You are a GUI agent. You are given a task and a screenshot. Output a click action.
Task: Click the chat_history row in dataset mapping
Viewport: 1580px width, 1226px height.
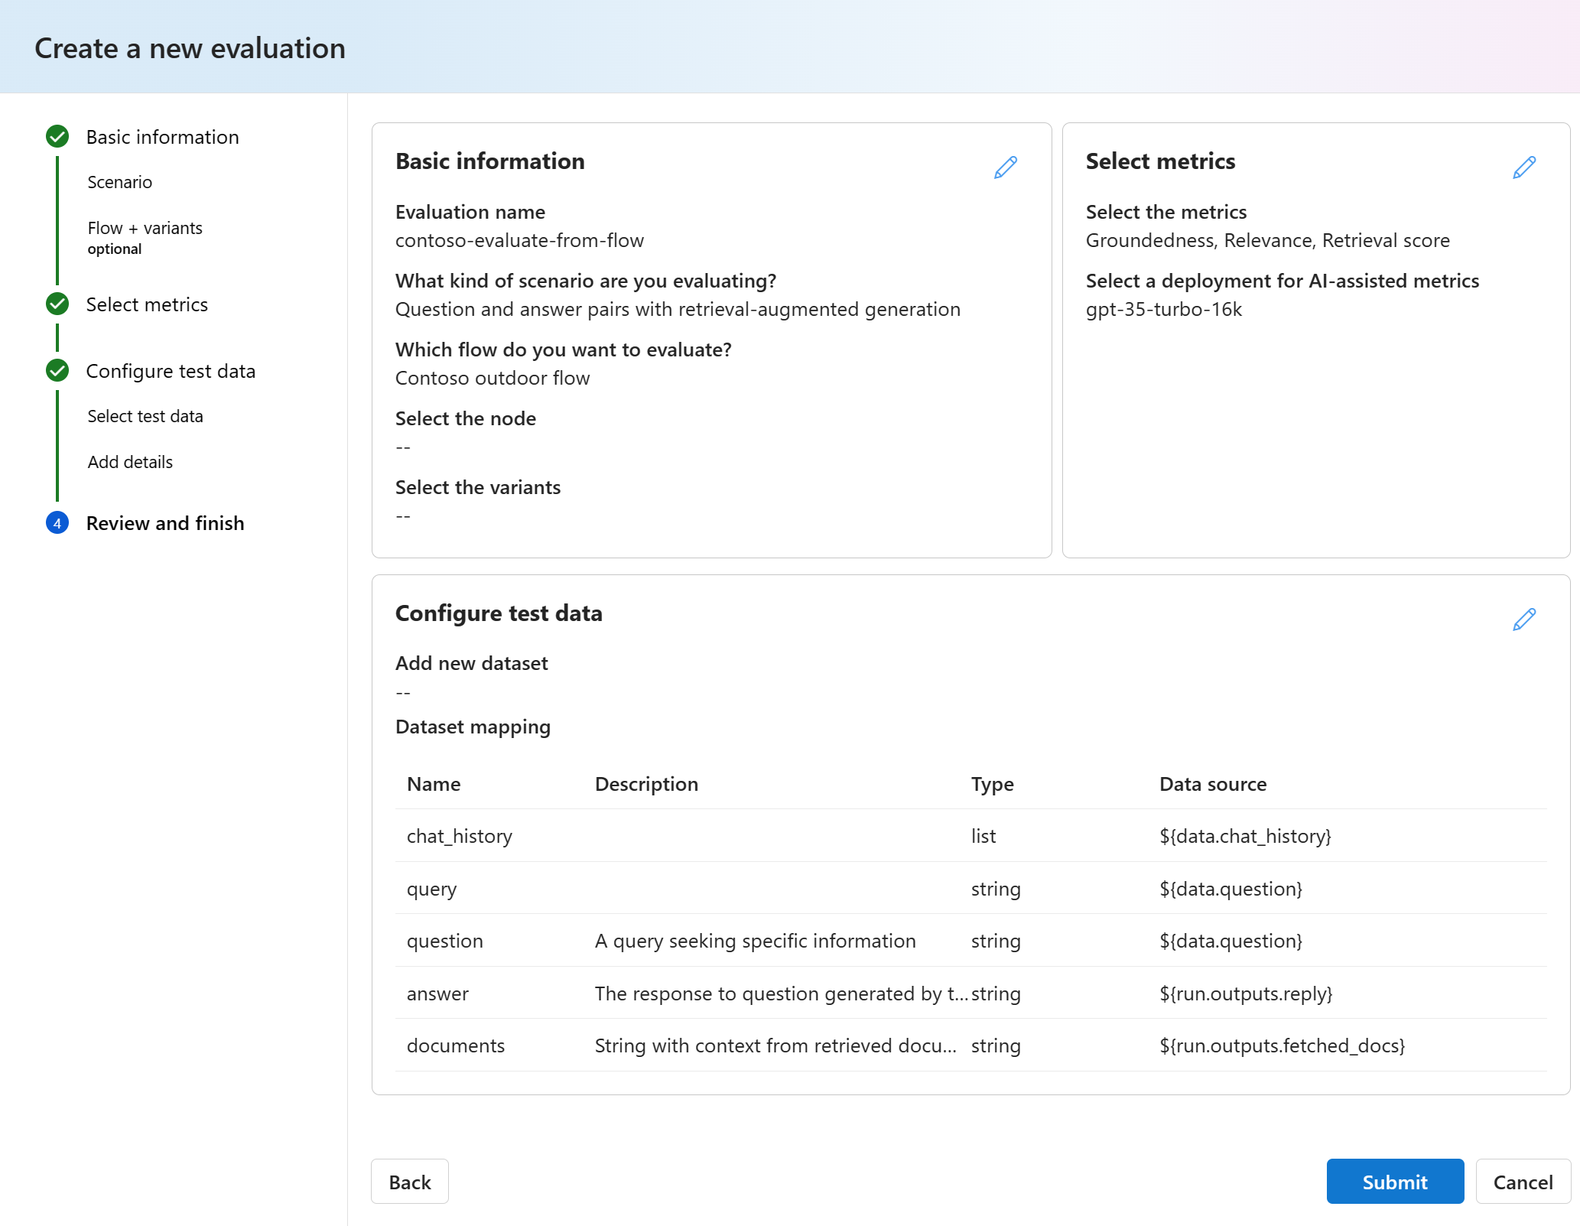(x=970, y=836)
